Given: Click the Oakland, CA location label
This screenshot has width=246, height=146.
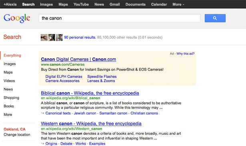Looking at the screenshot, I should tap(14, 129).
